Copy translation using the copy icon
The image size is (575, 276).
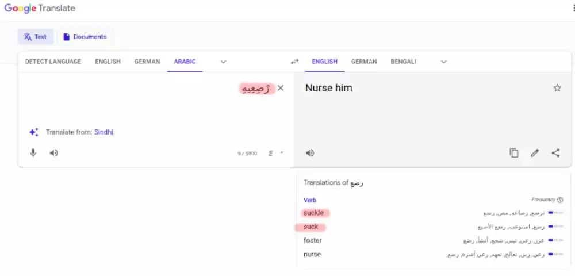pyautogui.click(x=514, y=153)
